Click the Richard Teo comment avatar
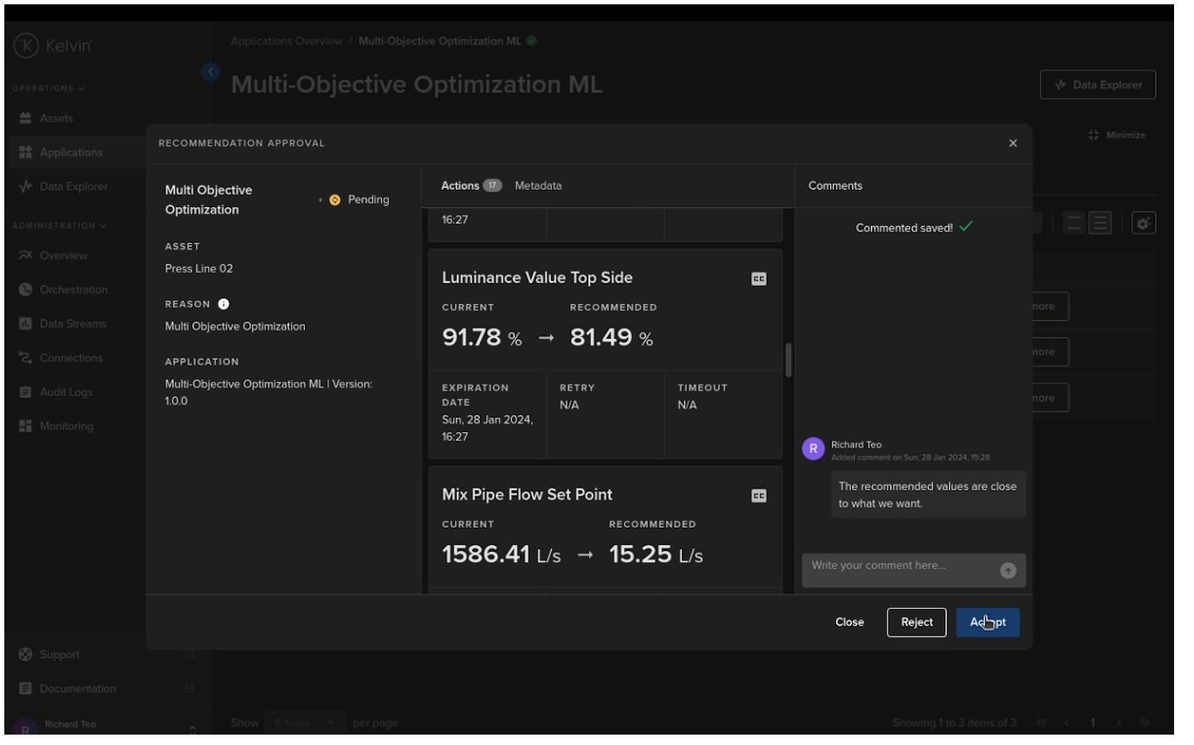Screen dimensions: 1194x745 (x=814, y=449)
